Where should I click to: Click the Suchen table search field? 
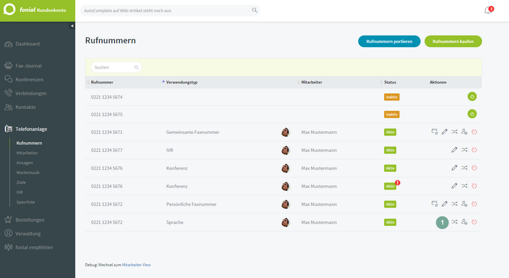pos(116,67)
